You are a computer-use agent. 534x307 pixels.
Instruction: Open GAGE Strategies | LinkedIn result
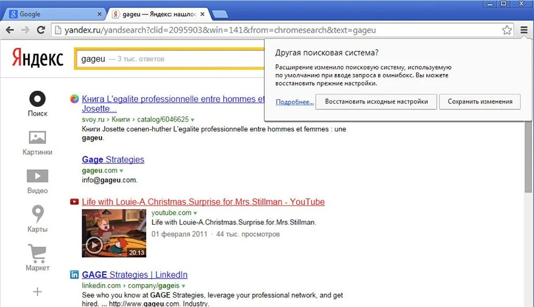pos(135,274)
